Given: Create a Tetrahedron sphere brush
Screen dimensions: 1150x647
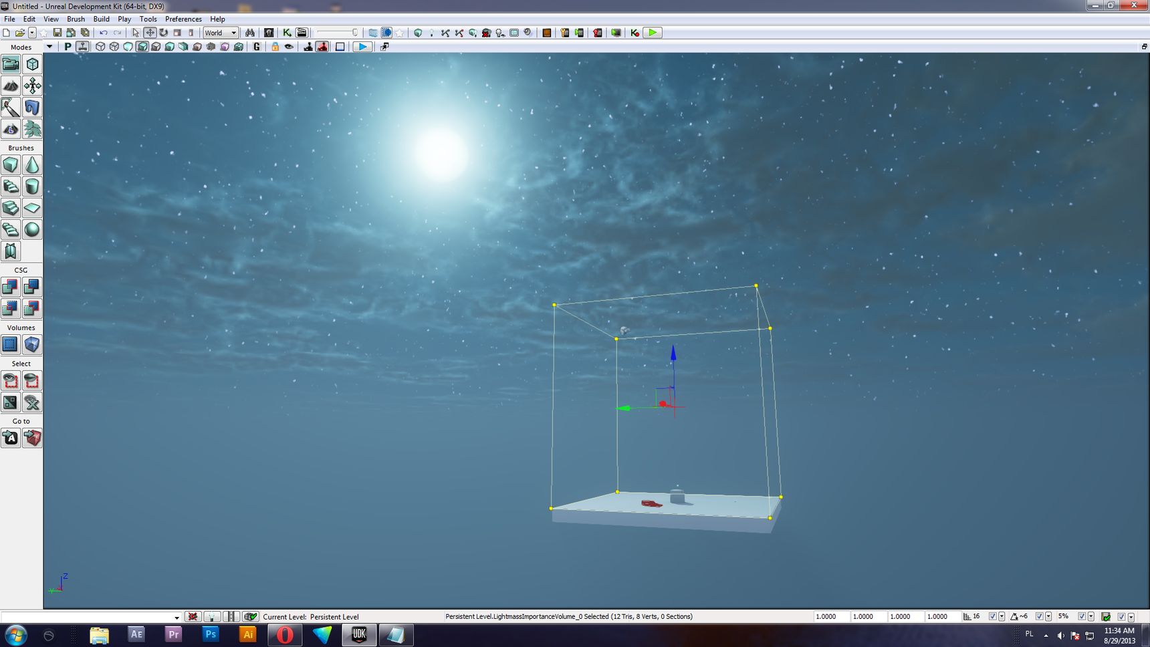Looking at the screenshot, I should (32, 229).
